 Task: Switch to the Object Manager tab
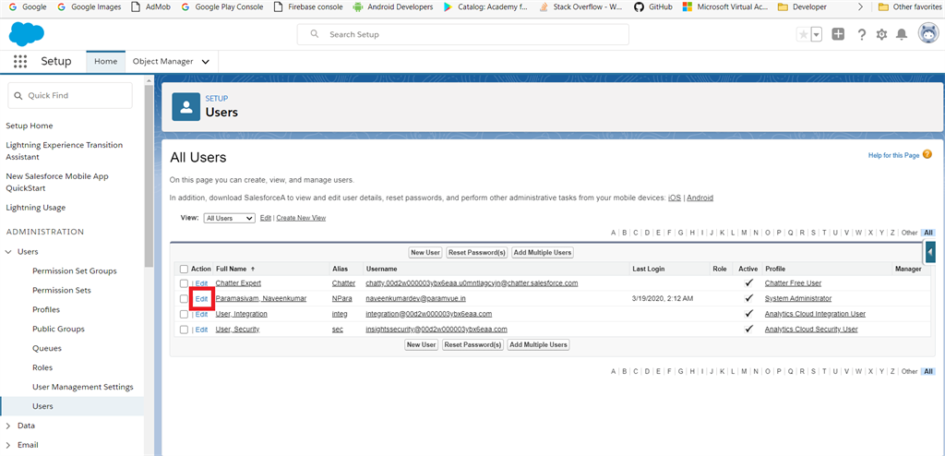(162, 62)
